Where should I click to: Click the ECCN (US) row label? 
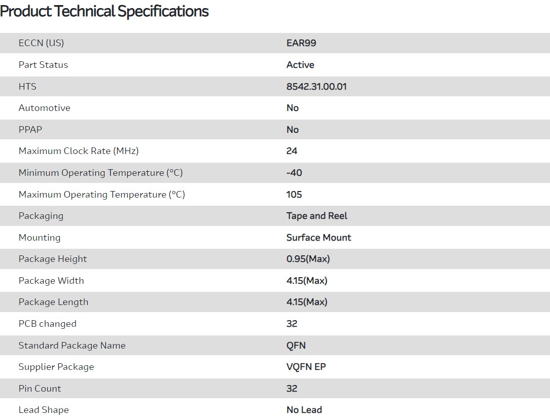pos(41,43)
